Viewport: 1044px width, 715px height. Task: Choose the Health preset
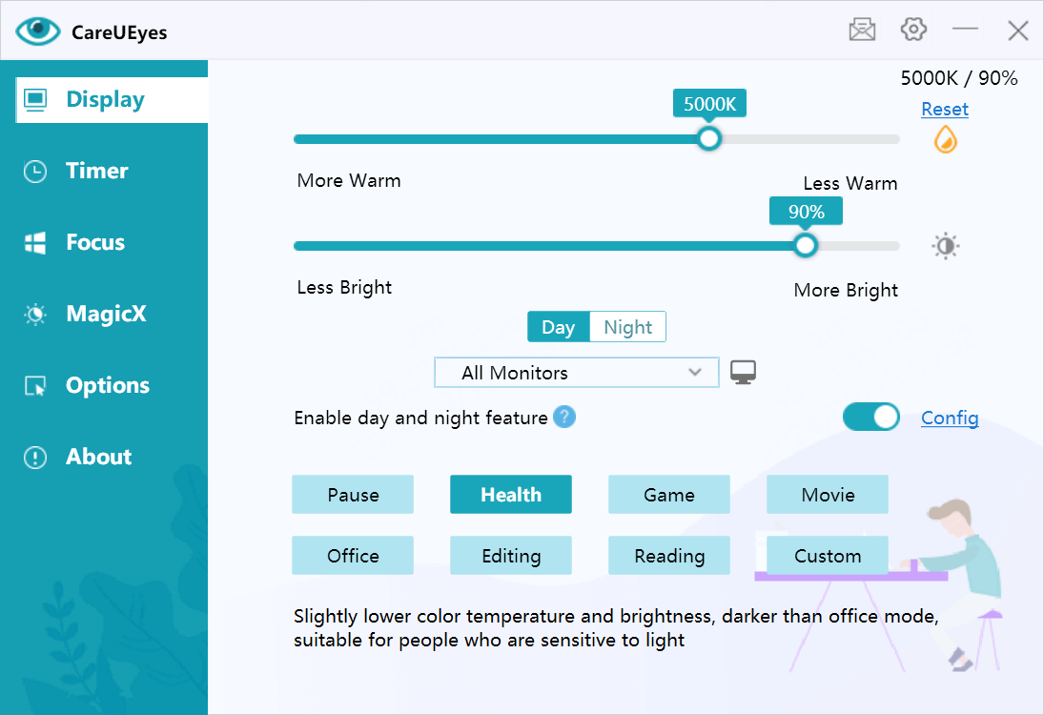[x=511, y=495]
